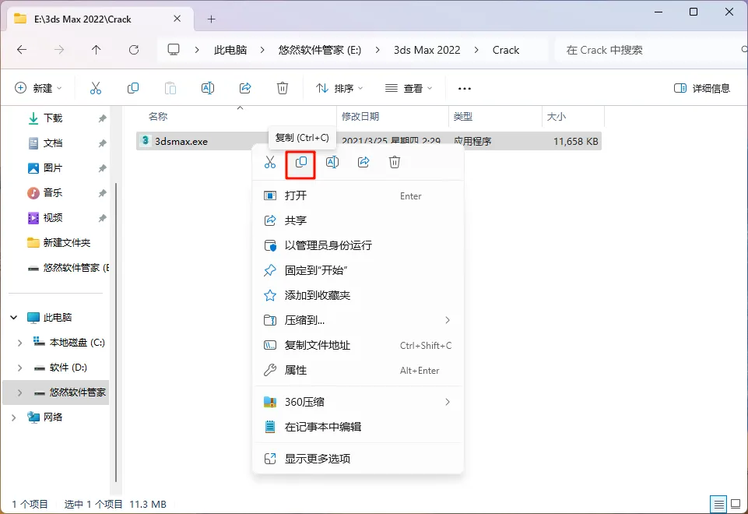The width and height of the screenshot is (748, 514).
Task: Click the toolbar Share icon
Action: coord(245,88)
